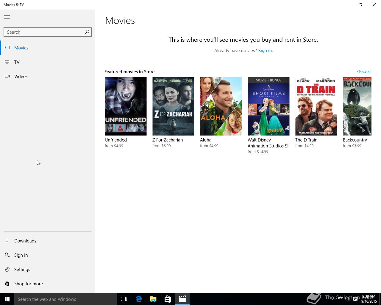
Task: Click the Shop for more bag icon
Action: [x=7, y=284]
